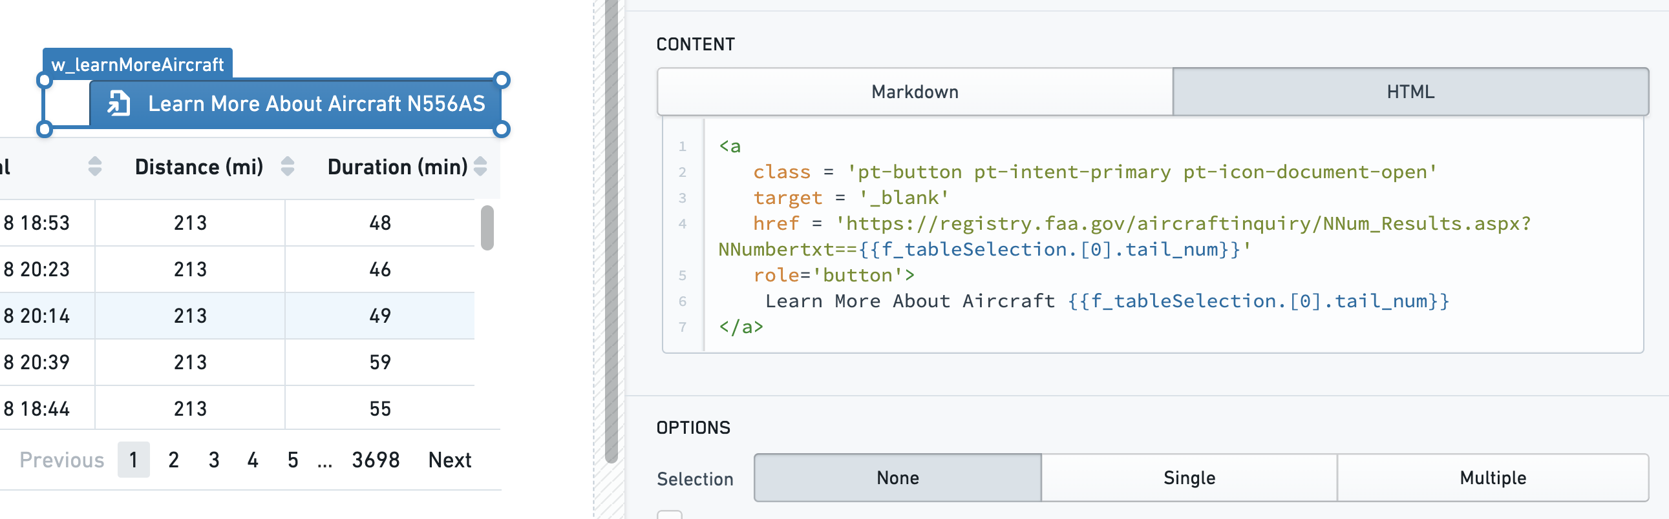Click Previous in table pagination
The width and height of the screenshot is (1669, 519).
tap(61, 460)
